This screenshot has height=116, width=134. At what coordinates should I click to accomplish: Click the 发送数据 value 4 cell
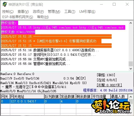point(68,101)
